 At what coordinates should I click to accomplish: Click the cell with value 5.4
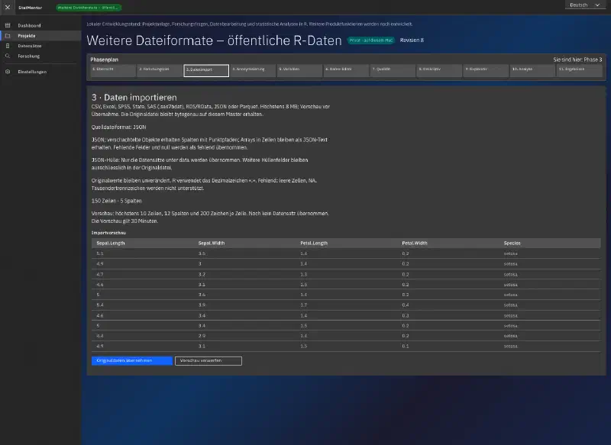100,305
